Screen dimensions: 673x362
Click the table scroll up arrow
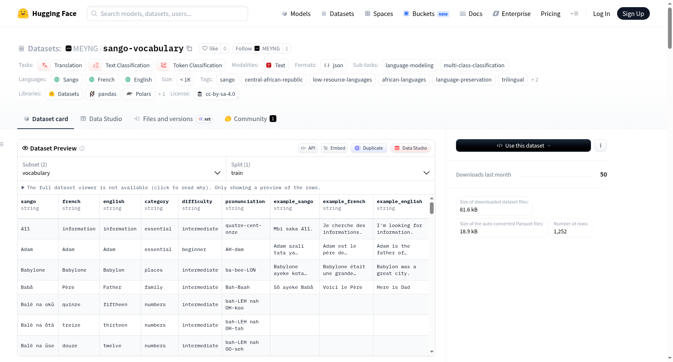[432, 198]
